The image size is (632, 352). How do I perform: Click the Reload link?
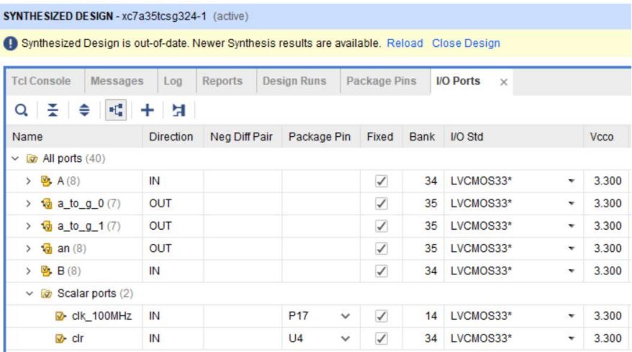(x=405, y=43)
